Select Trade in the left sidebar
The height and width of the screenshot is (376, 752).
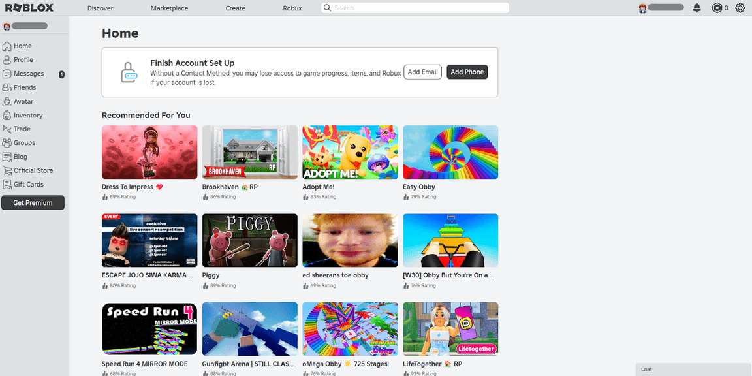(22, 129)
